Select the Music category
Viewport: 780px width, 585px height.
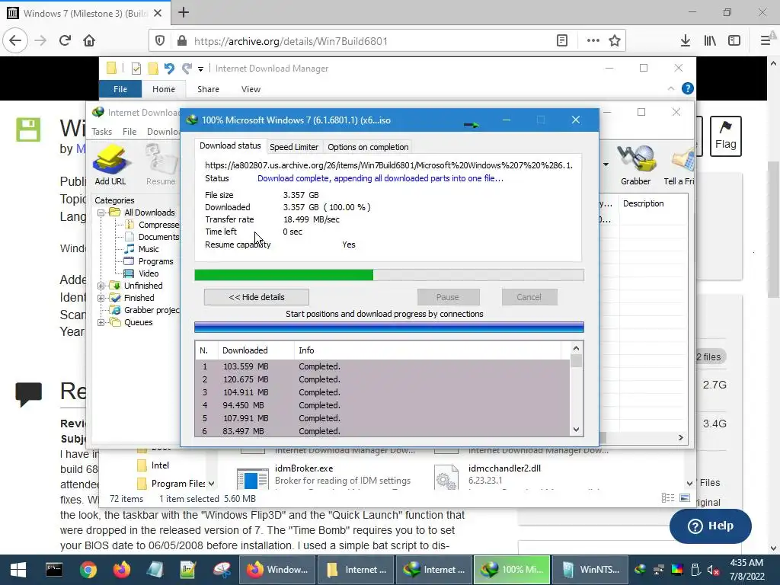point(149,249)
